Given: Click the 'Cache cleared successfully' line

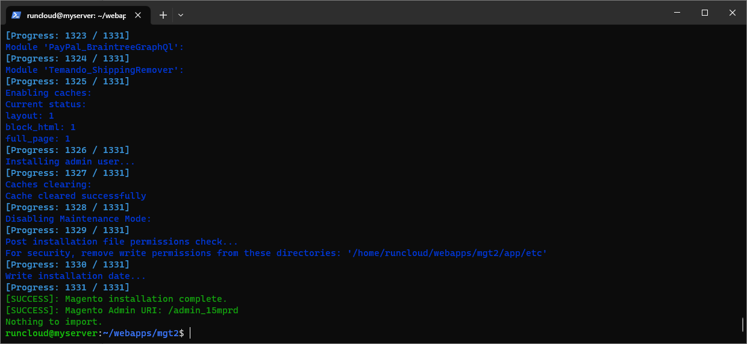Looking at the screenshot, I should click(76, 196).
